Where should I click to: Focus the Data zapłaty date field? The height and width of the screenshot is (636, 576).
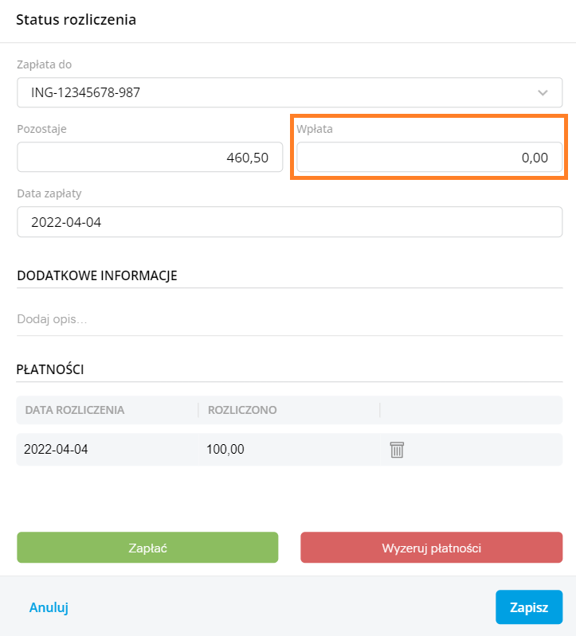click(x=289, y=222)
